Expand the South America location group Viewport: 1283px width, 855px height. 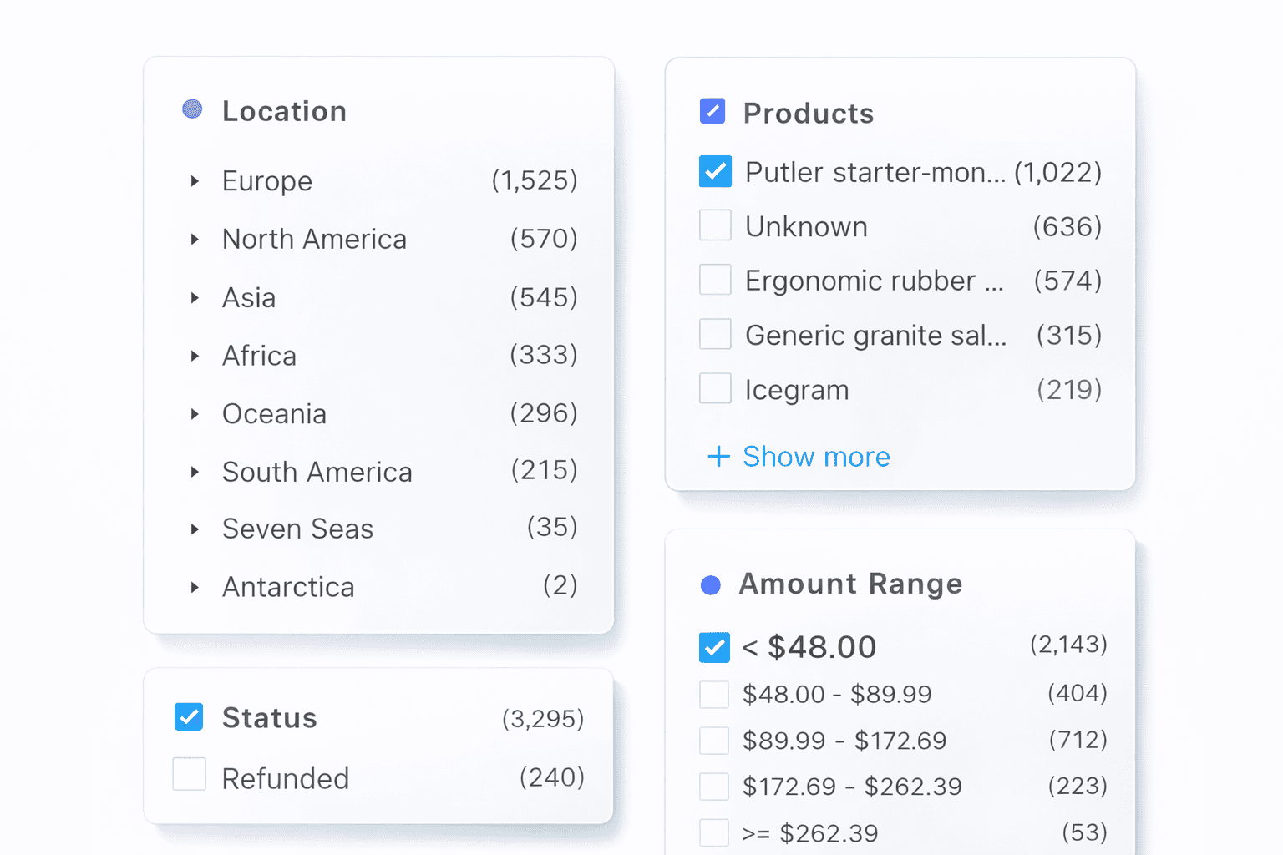(195, 472)
